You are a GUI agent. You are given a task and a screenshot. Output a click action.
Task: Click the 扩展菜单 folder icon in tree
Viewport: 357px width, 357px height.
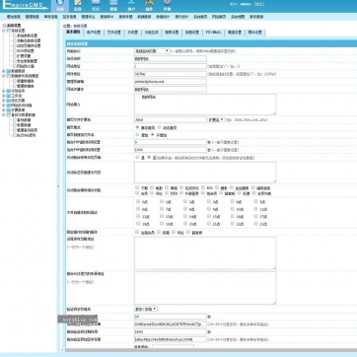9,110
